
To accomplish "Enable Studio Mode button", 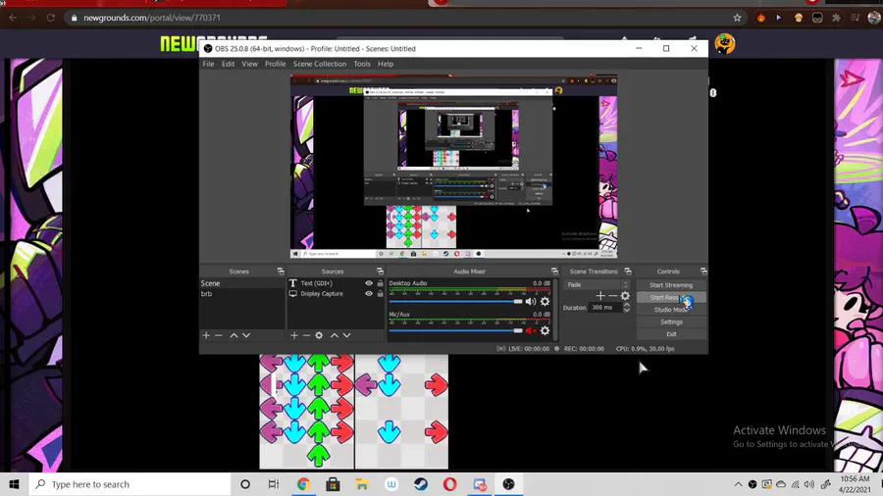I will [671, 310].
